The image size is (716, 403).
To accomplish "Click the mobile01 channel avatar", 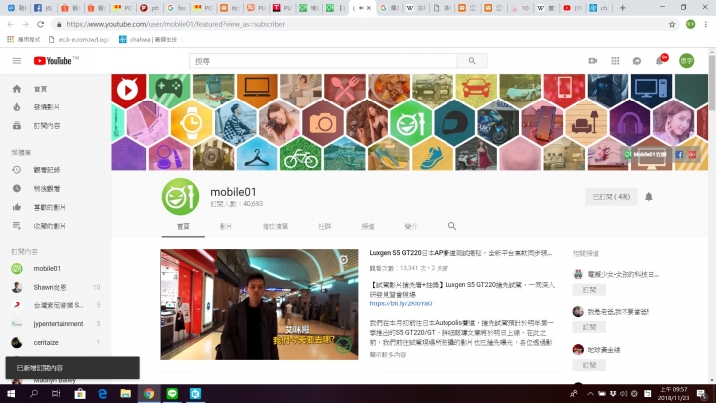I will [x=180, y=196].
